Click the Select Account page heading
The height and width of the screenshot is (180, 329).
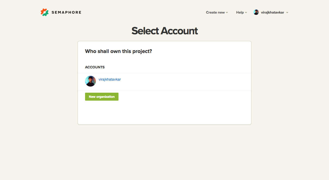point(164,31)
